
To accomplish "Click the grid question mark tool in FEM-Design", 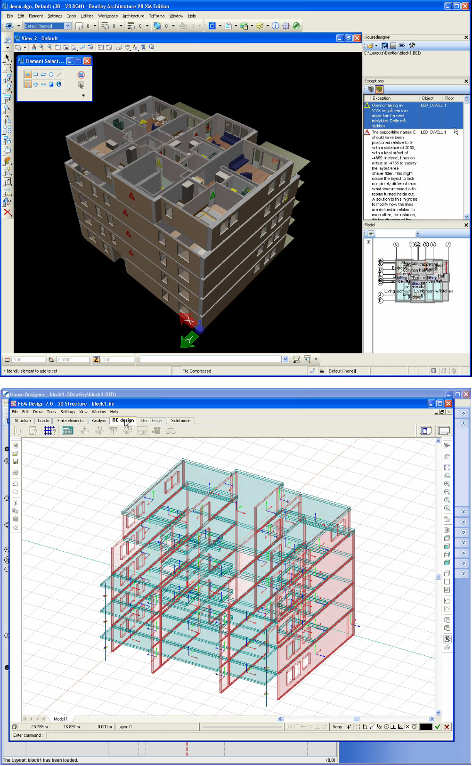I will point(50,431).
